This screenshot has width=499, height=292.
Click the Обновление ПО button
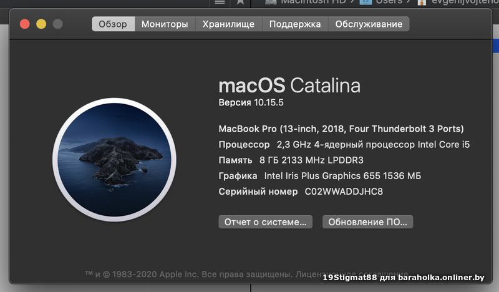point(367,222)
